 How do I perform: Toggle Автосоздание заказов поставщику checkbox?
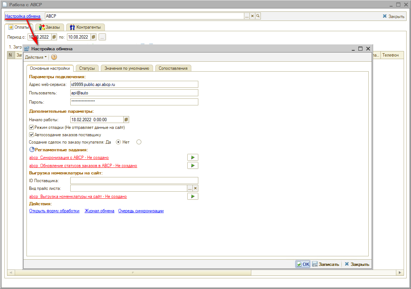tap(31, 135)
